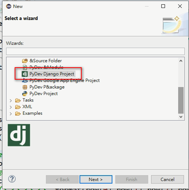Click the Eclipse logo in title bar
Screen dimensions: 189x190
[x=9, y=6]
